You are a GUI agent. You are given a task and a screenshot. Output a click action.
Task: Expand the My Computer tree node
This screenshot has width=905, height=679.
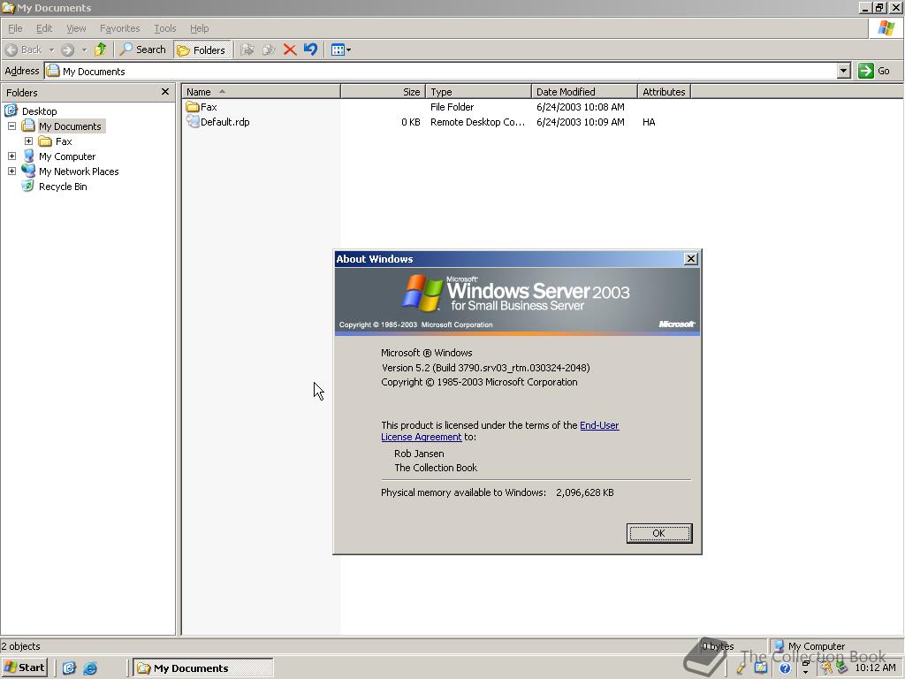pos(11,156)
